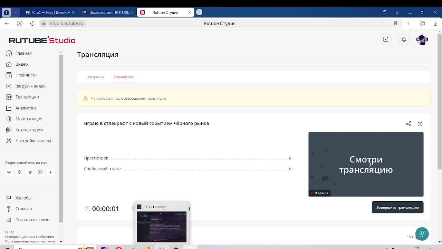This screenshot has height=249, width=442.
Task: Click the Yandex home button in toolbar
Action: (x=20, y=24)
